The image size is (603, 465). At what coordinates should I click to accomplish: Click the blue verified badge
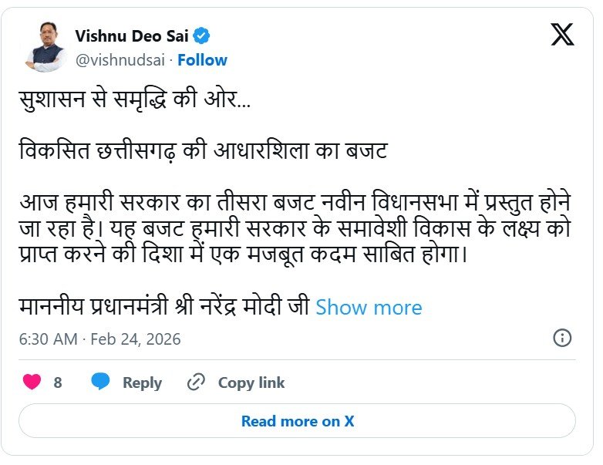(x=203, y=35)
